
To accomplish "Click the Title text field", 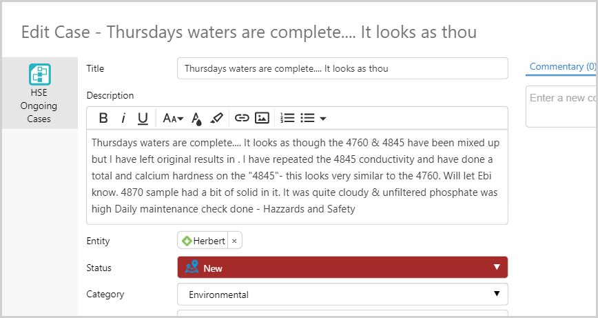I will click(x=342, y=68).
